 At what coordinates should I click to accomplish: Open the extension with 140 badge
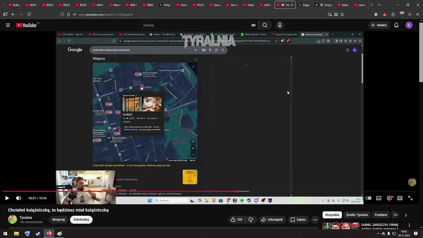[x=402, y=14]
